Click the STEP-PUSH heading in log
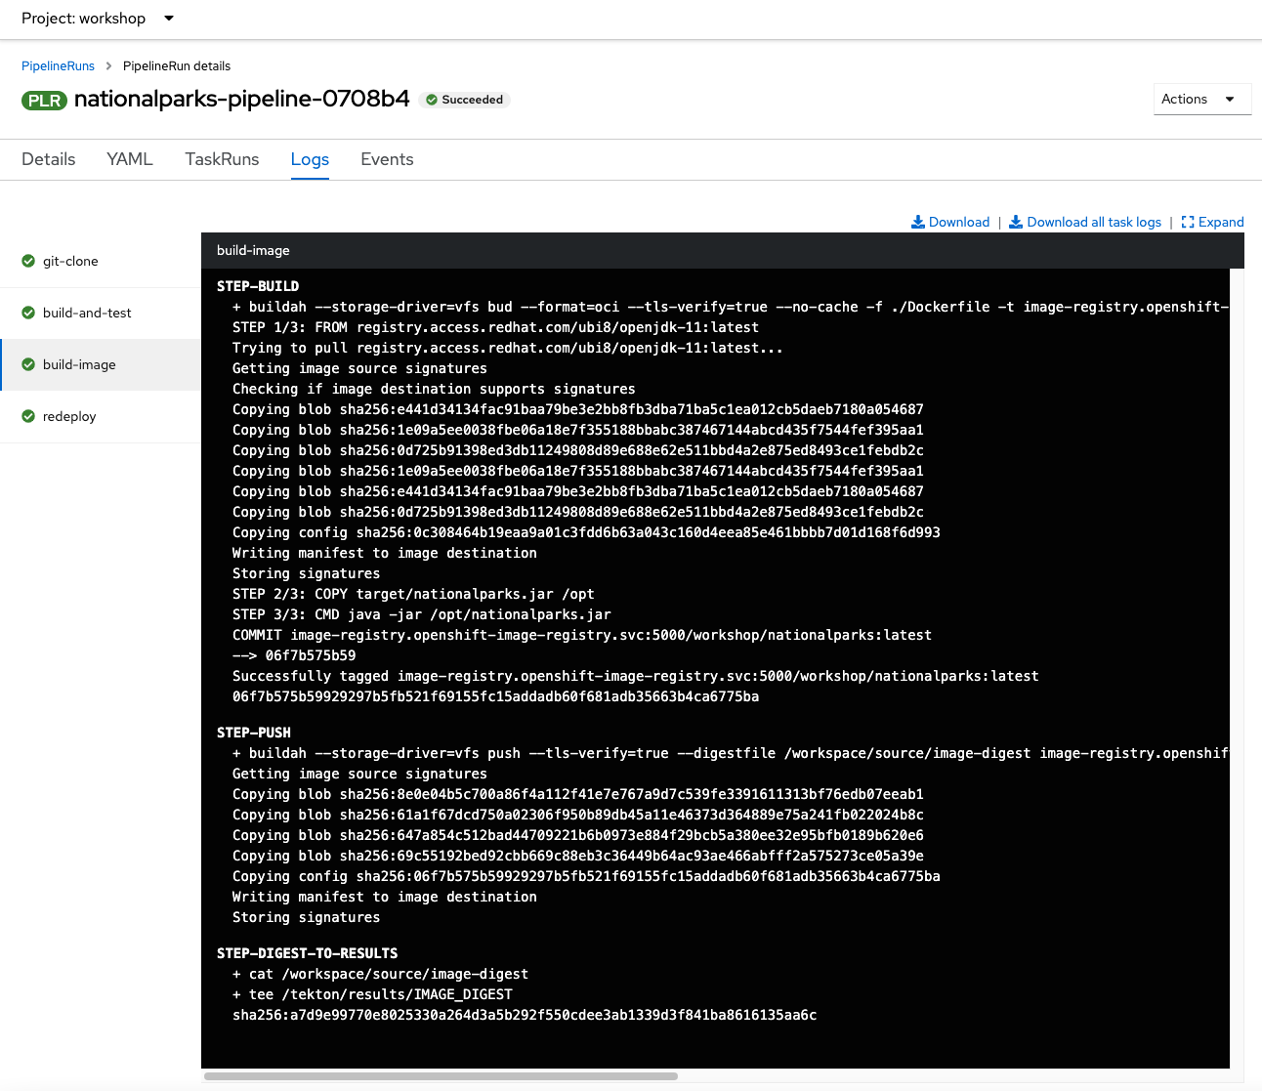1262x1091 pixels. tap(254, 733)
